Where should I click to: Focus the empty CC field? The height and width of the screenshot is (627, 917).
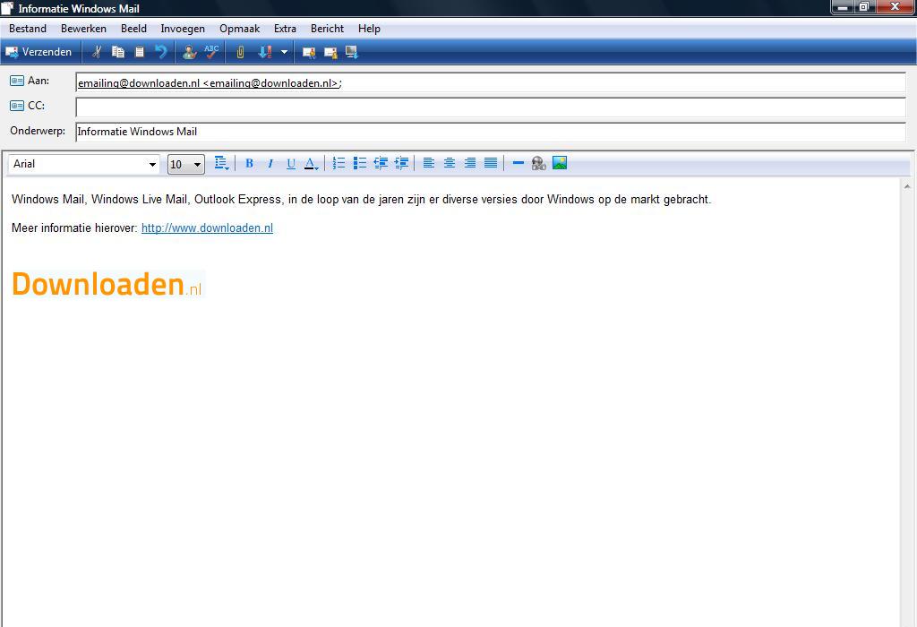tap(491, 107)
